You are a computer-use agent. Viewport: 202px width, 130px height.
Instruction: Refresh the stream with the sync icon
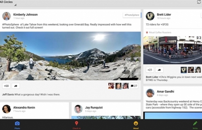(199, 2)
